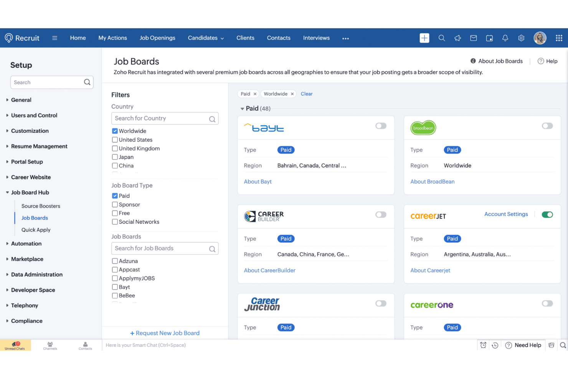The width and height of the screenshot is (568, 379).
Task: Click the About Job Boards info icon
Action: point(473,61)
